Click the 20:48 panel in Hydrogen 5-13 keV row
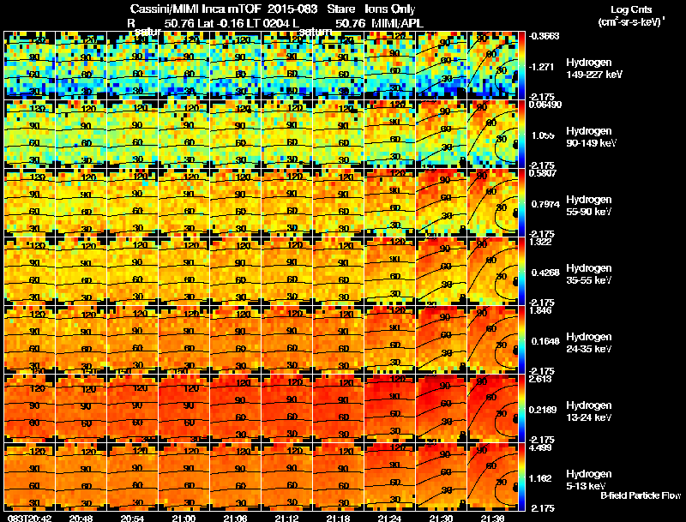This screenshot has height=522, width=686. (81, 477)
